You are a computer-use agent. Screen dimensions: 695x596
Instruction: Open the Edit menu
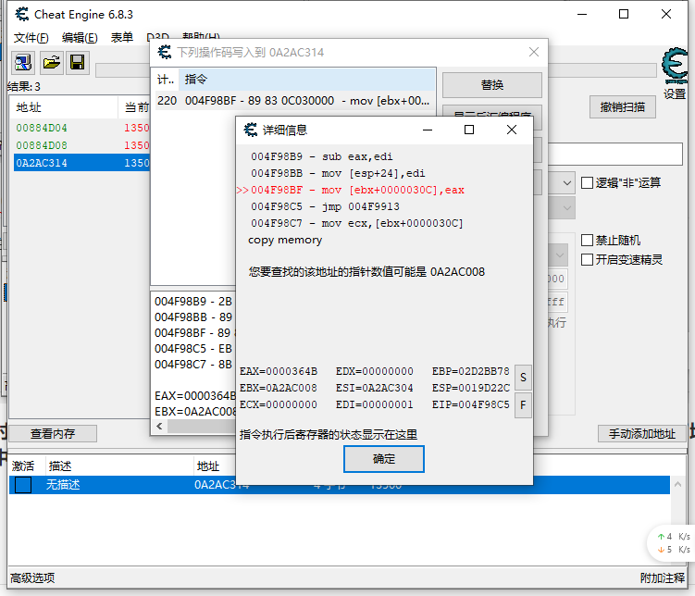80,38
